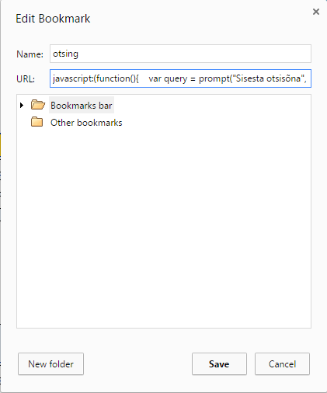This screenshot has width=327, height=393.
Task: Save the bookmark changes
Action: pos(219,363)
